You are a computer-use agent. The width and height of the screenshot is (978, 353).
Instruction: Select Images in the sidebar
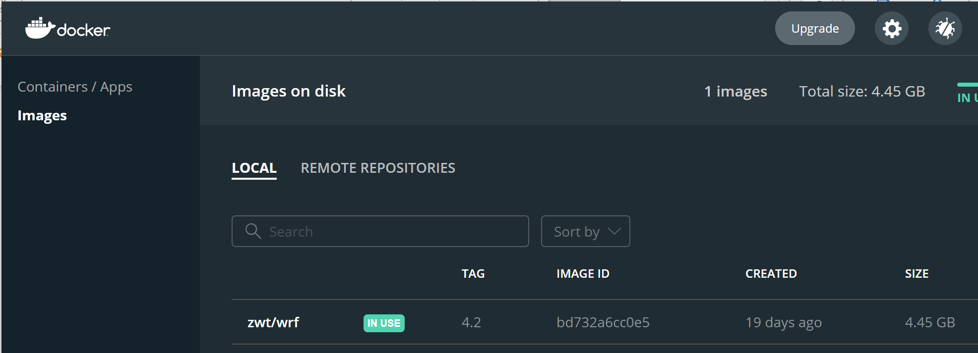tap(42, 115)
